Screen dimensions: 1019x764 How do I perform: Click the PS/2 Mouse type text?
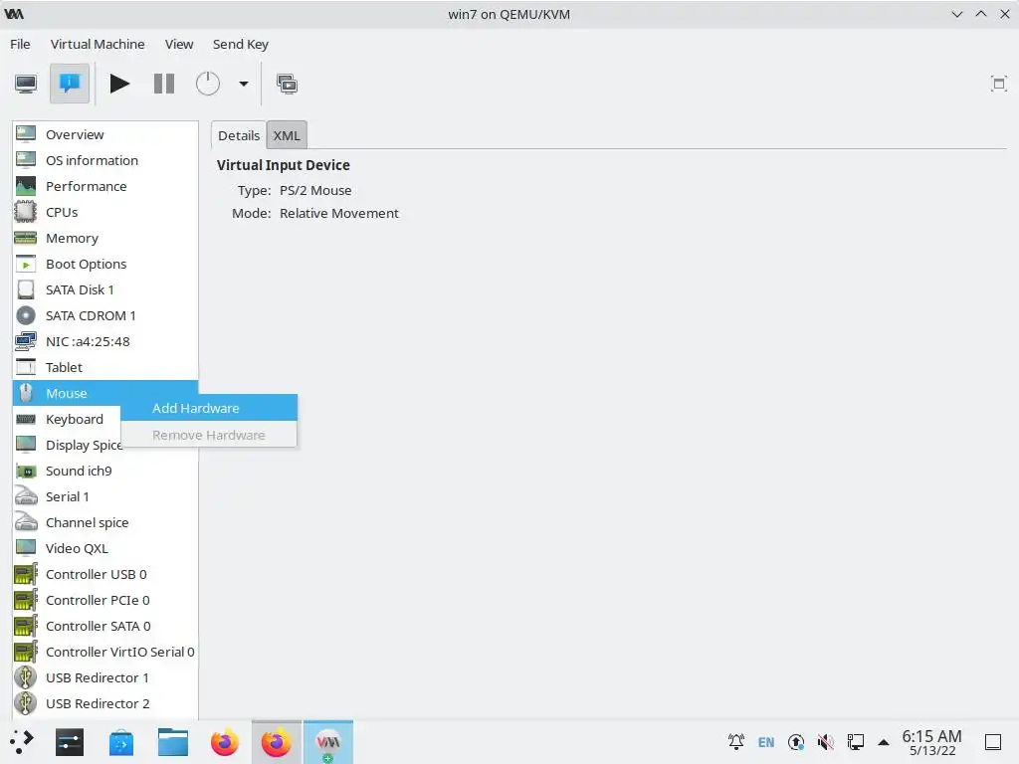point(315,190)
